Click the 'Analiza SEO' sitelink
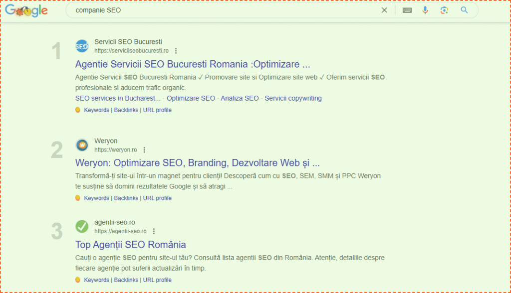This screenshot has height=293, width=511. pyautogui.click(x=239, y=98)
